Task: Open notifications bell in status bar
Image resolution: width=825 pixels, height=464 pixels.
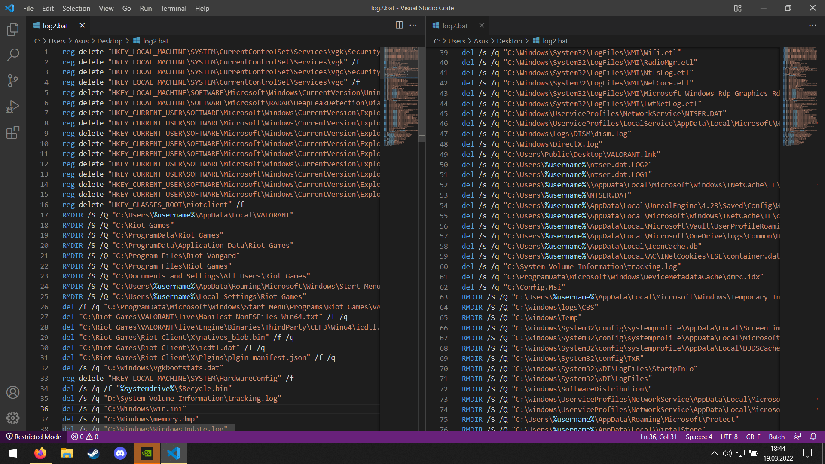Action: 813,437
